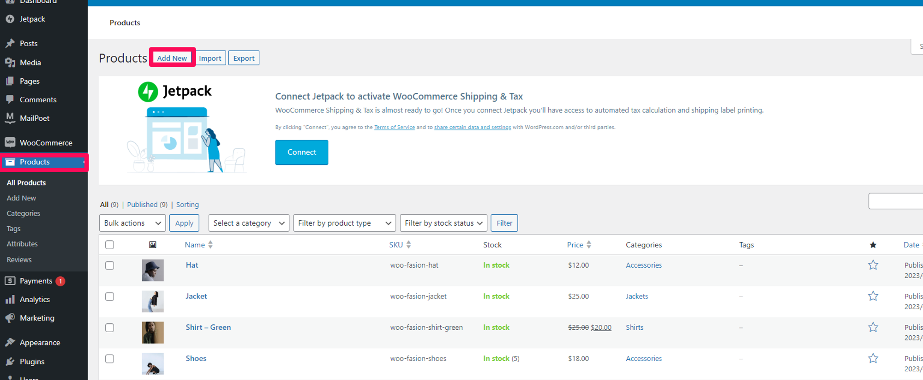Star the Hat product as featured
The width and height of the screenshot is (923, 380).
(873, 265)
